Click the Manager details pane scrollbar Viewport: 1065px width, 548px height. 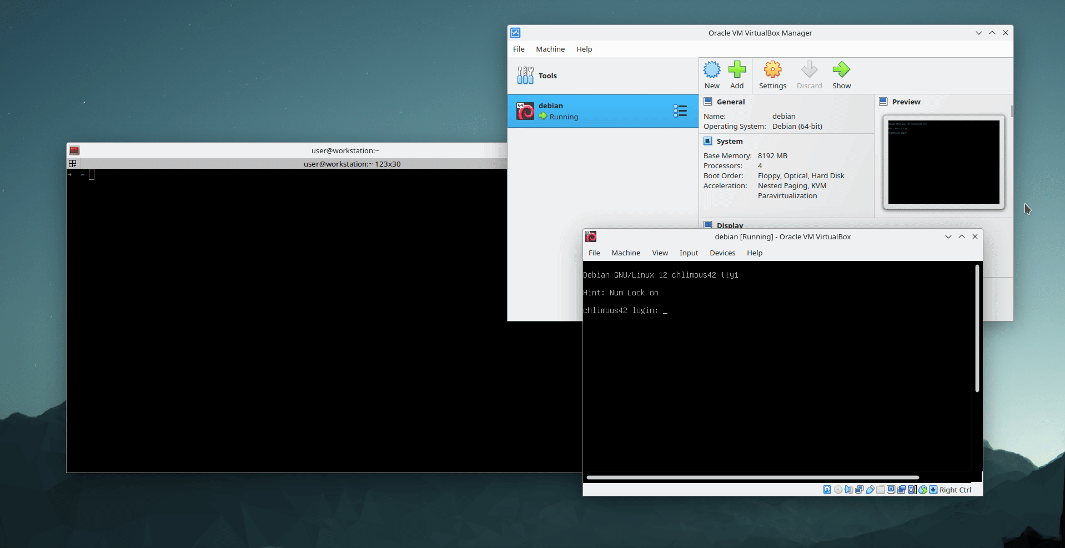tap(1012, 111)
